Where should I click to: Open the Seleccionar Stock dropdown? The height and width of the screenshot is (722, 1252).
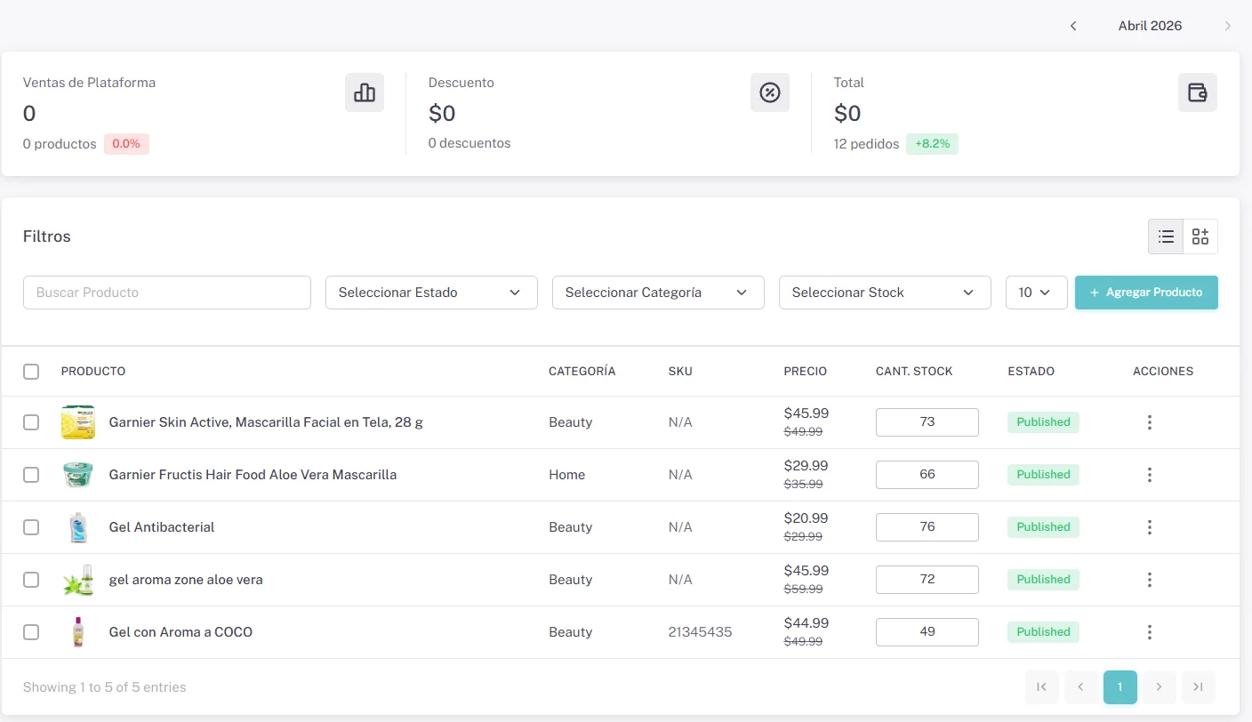(x=885, y=293)
